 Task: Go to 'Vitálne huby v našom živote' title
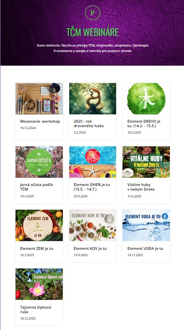click(141, 187)
